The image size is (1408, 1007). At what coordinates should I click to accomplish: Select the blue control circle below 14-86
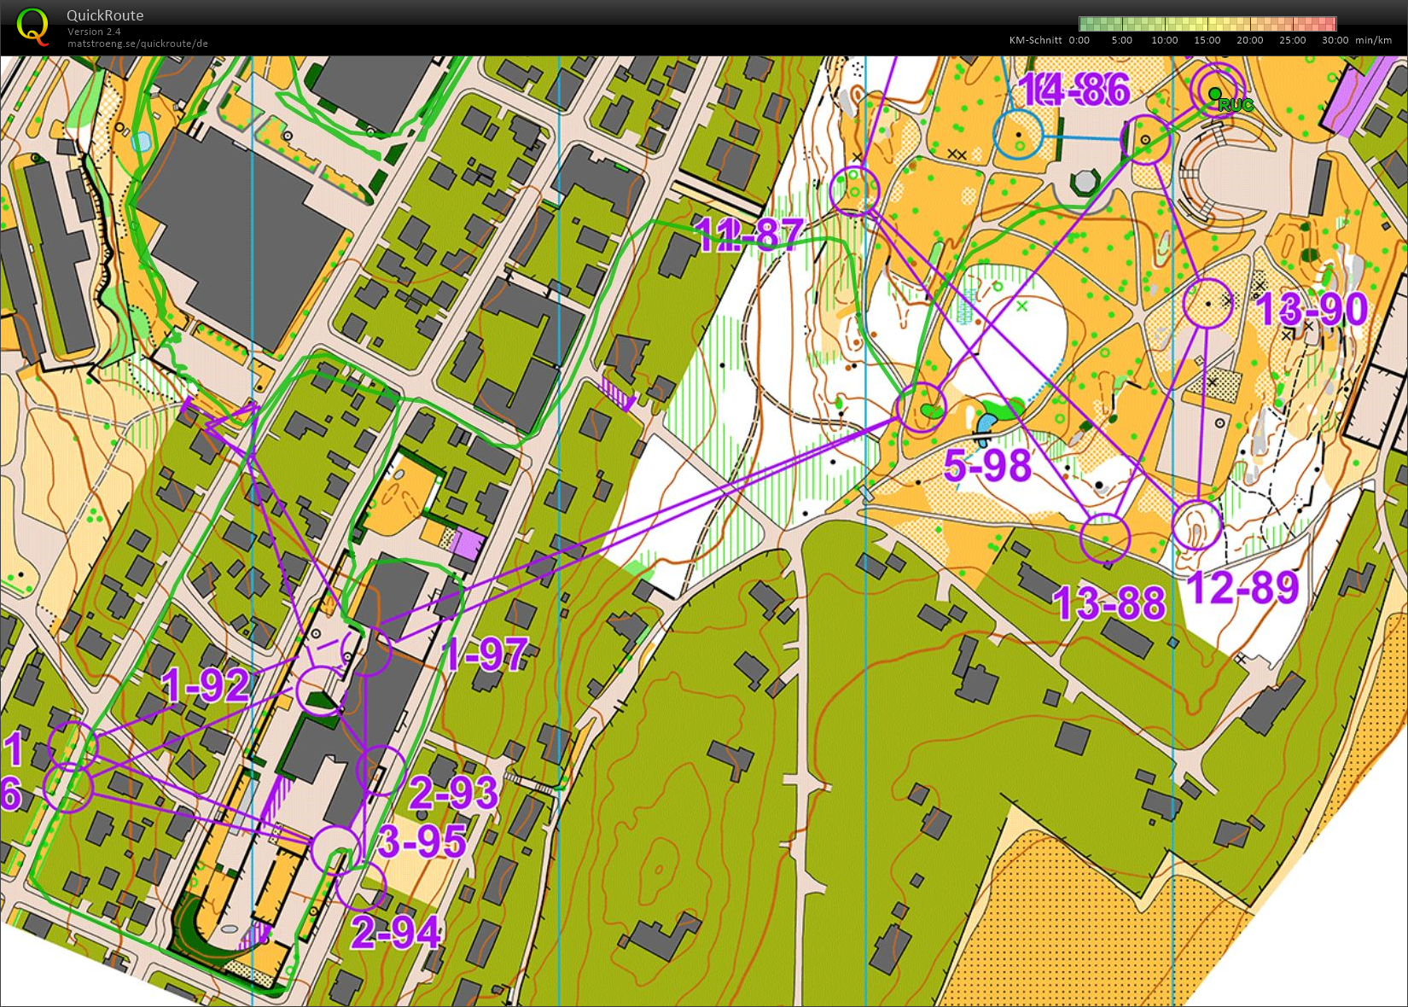click(x=1018, y=135)
